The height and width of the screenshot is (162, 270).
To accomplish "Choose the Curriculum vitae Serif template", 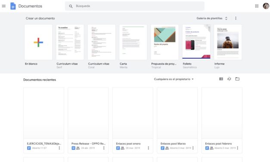I will 70,42.
